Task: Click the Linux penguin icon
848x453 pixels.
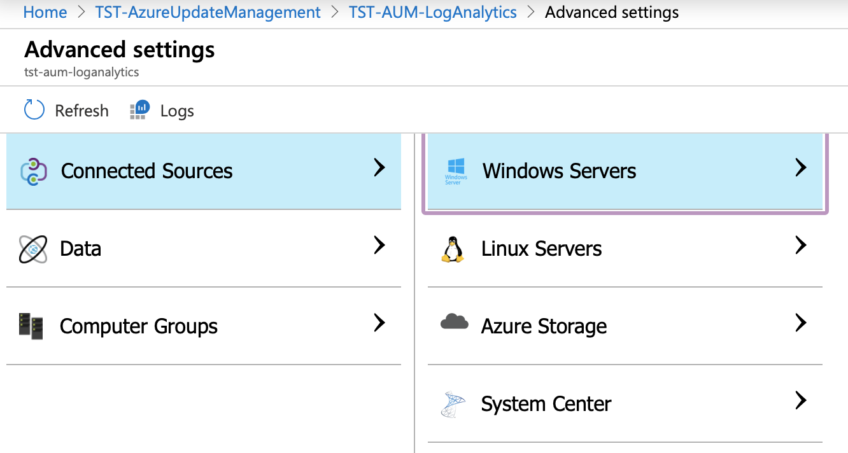Action: (x=453, y=249)
